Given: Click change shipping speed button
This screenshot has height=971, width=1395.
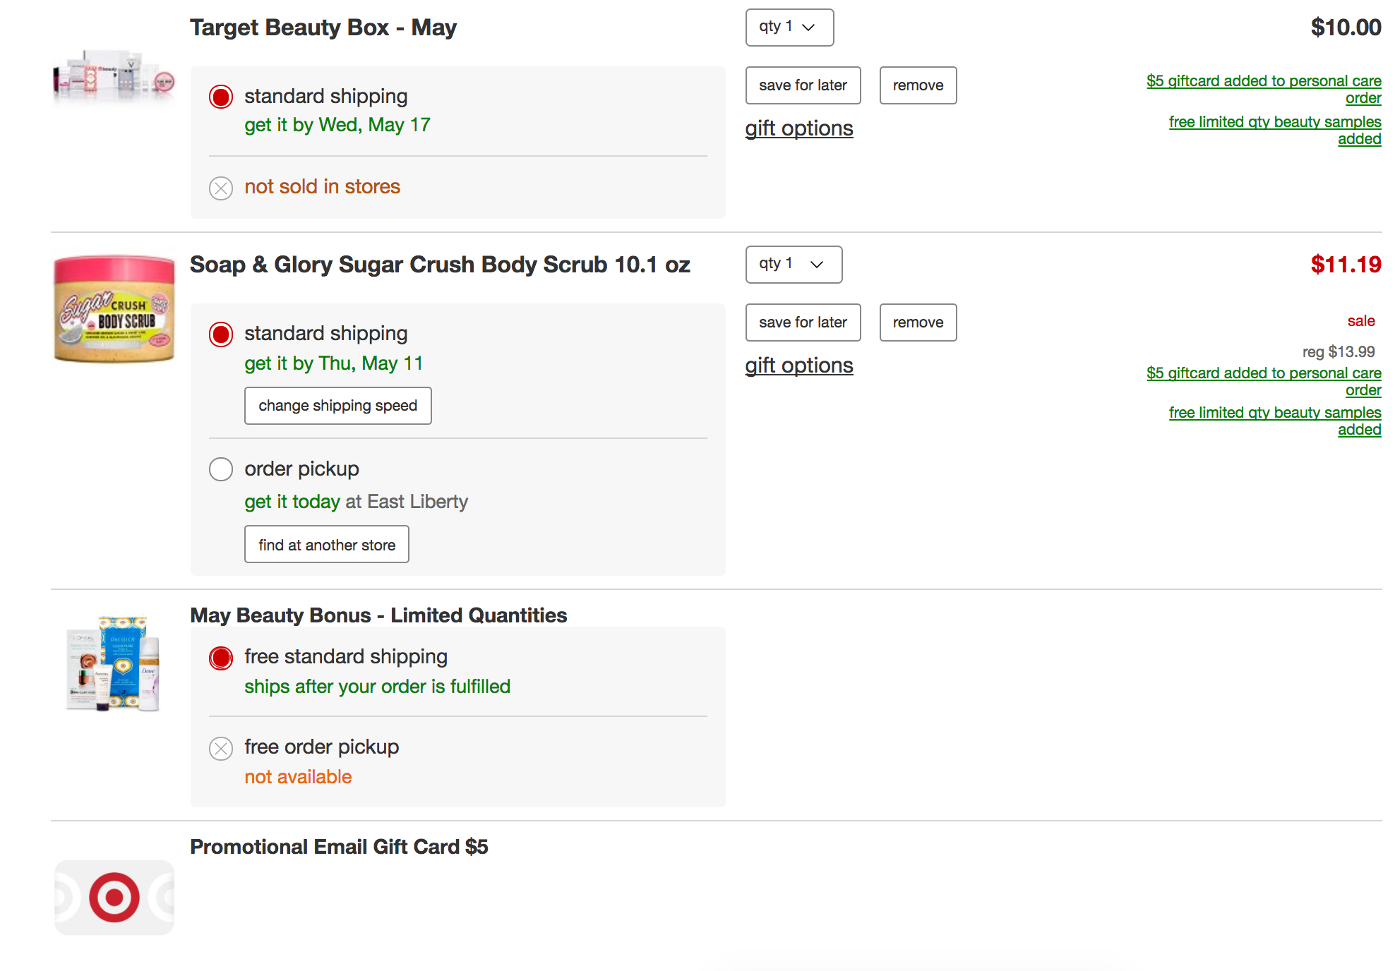Looking at the screenshot, I should pos(337,406).
